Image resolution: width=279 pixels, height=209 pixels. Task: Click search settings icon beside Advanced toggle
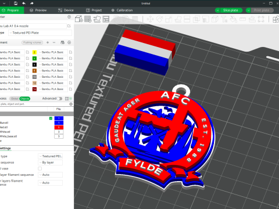[x=71, y=99]
